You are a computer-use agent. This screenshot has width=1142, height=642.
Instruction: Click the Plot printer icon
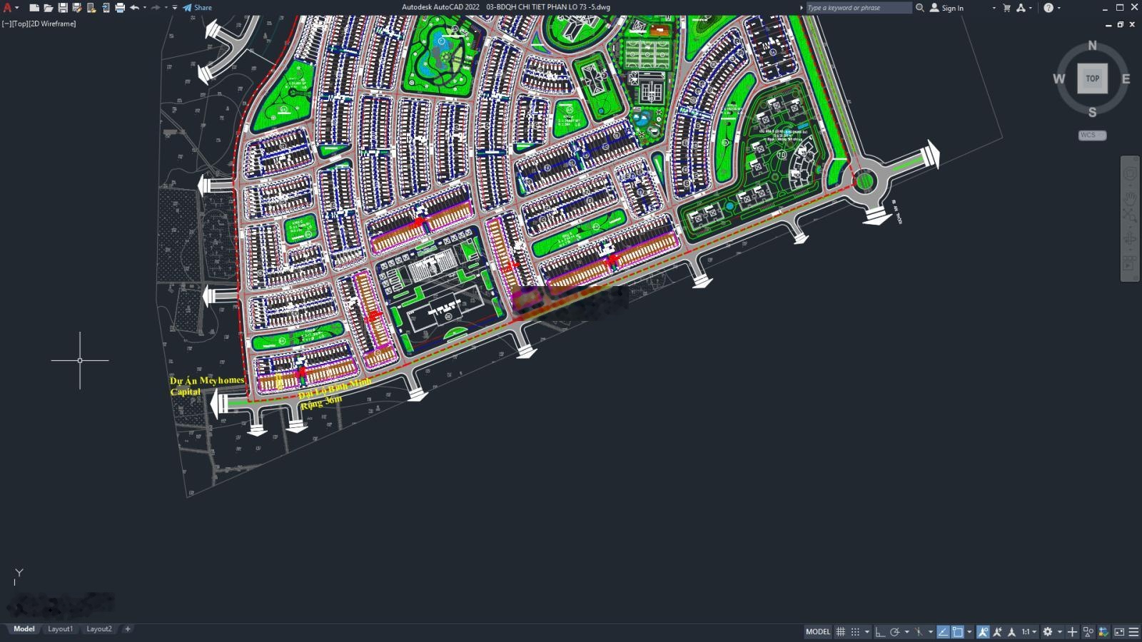click(x=120, y=8)
